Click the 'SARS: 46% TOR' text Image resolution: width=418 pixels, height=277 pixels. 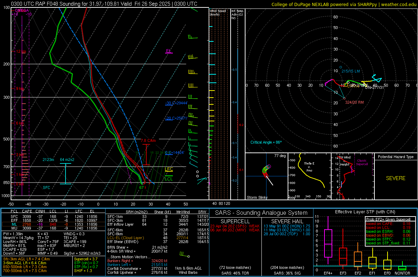click(235, 273)
